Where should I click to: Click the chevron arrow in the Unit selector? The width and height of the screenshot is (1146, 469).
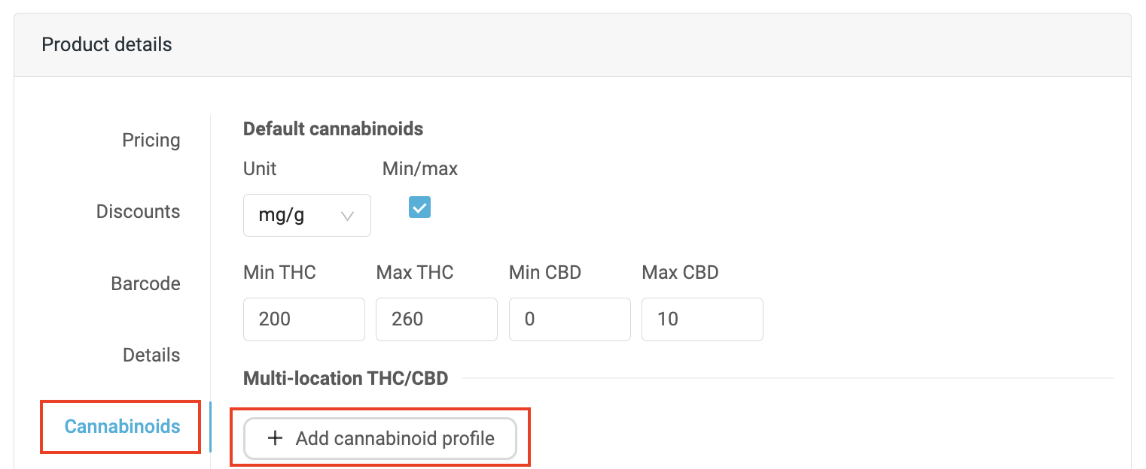click(x=348, y=216)
